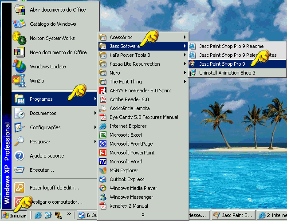Screen dimensions: 287x221
Task: Launch WinZip from its icon
Action: coord(19,81)
